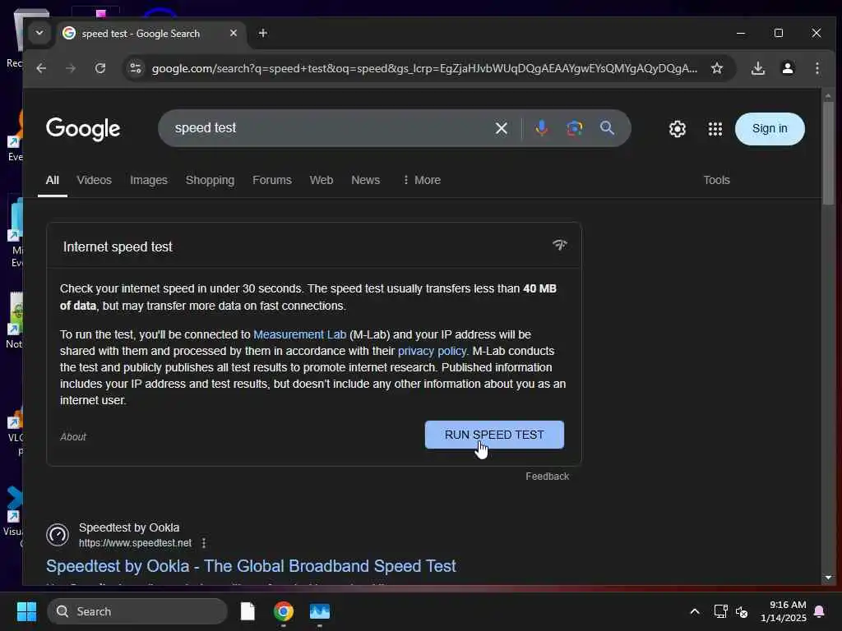
Task: Open Speedtest by Ookla result title
Action: click(251, 566)
